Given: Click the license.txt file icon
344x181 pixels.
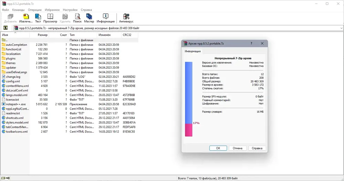Looking at the screenshot, I should tap(3, 100).
